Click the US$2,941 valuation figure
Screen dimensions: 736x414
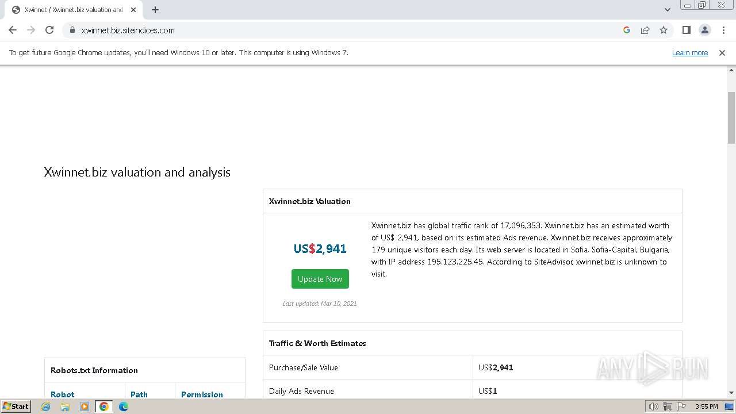[x=320, y=248]
